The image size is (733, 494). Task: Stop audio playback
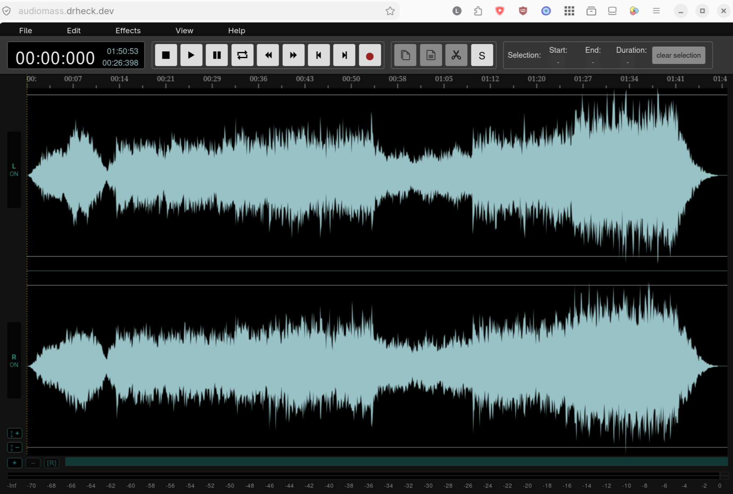[x=166, y=55]
